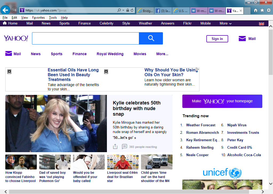The width and height of the screenshot is (273, 194).
Task: Open the baby name story thumbnail
Action: point(89,162)
